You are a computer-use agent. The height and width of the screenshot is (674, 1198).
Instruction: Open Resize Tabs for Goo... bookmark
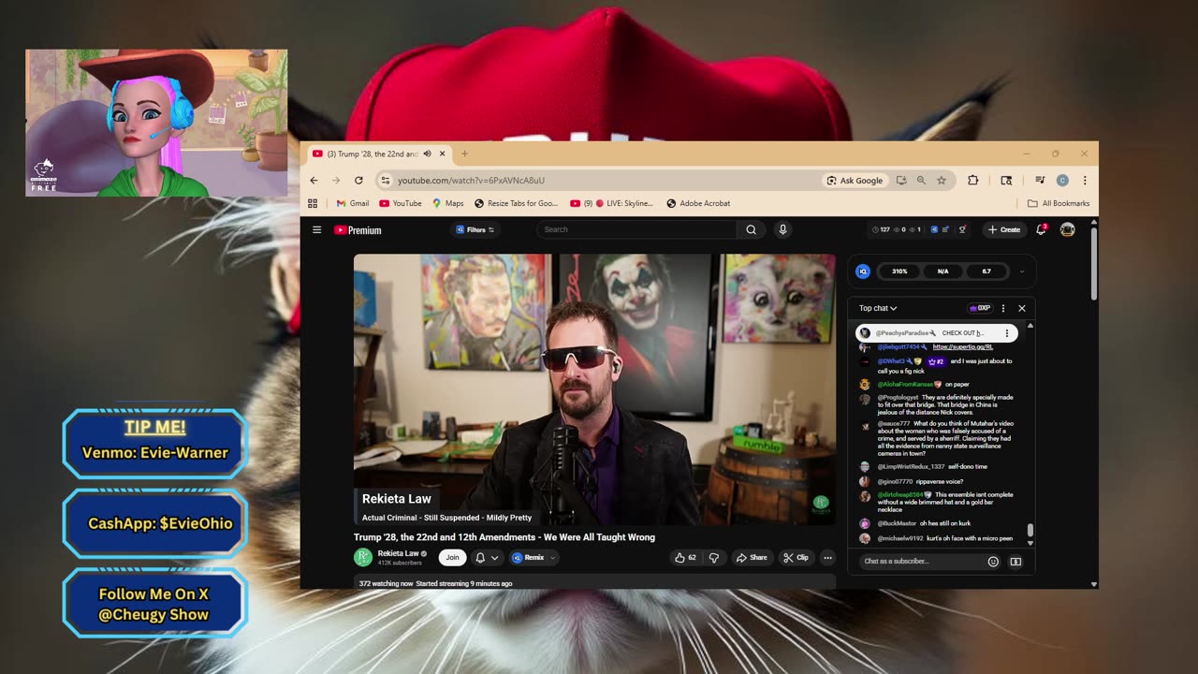coord(516,203)
